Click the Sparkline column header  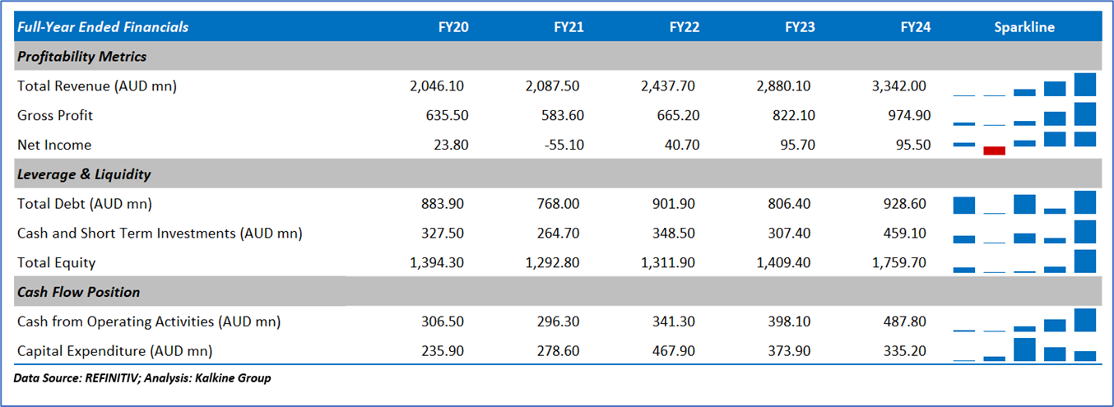click(x=1023, y=27)
